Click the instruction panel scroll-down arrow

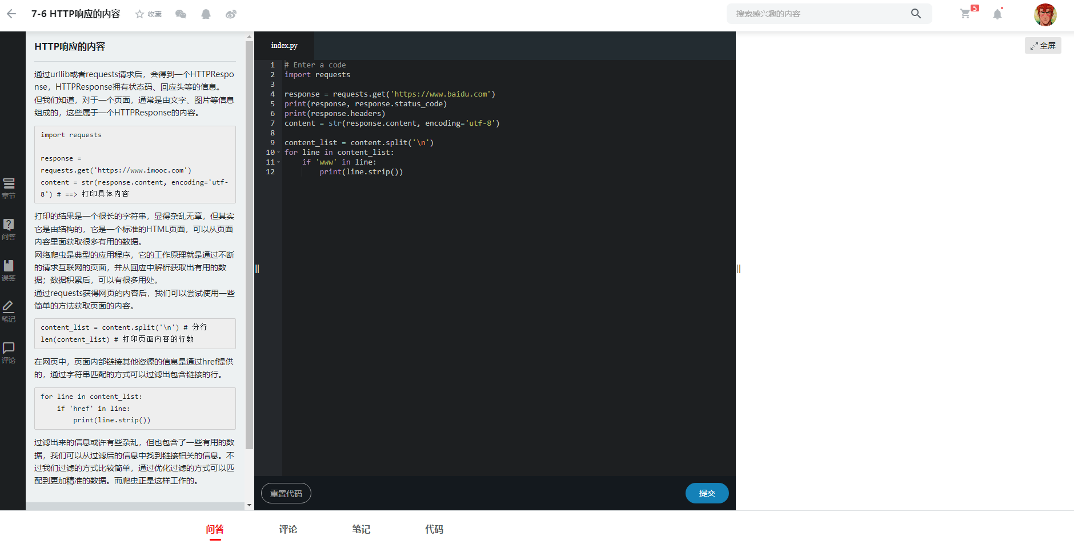pyautogui.click(x=249, y=506)
